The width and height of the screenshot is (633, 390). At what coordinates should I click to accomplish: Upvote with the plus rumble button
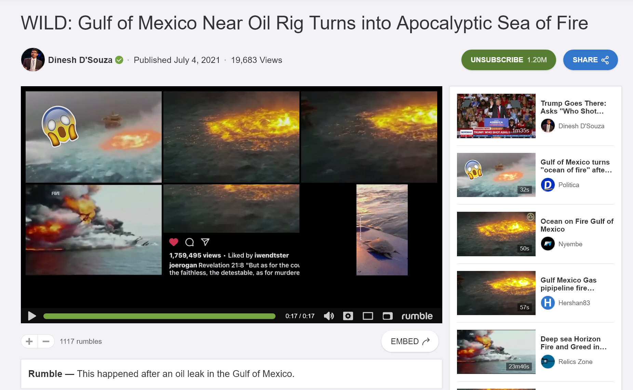tap(29, 341)
